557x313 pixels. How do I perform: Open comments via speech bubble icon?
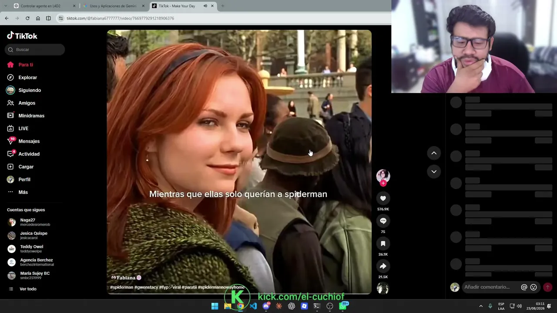point(383,221)
